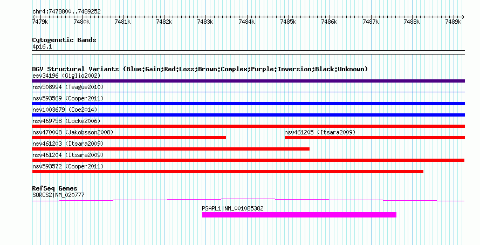
Task: Open variant label nsv470008 (Jakobsson2008)
Action: coord(73,132)
